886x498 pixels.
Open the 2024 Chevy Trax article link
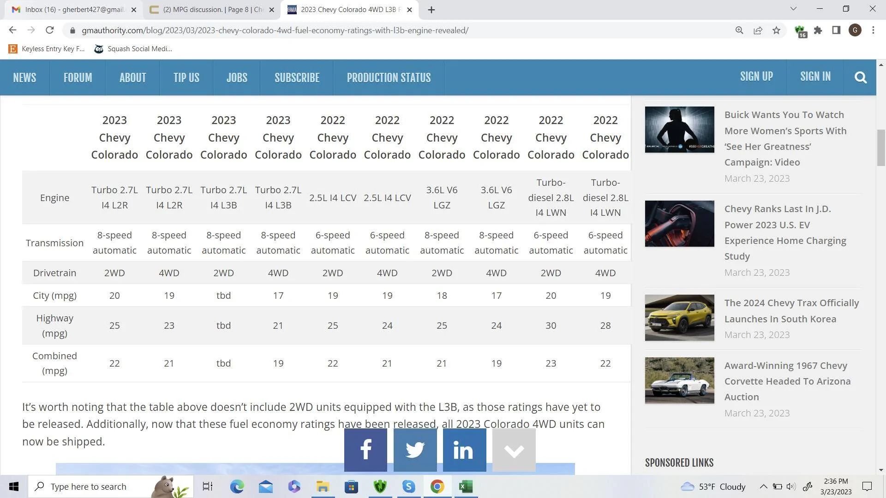click(x=792, y=311)
